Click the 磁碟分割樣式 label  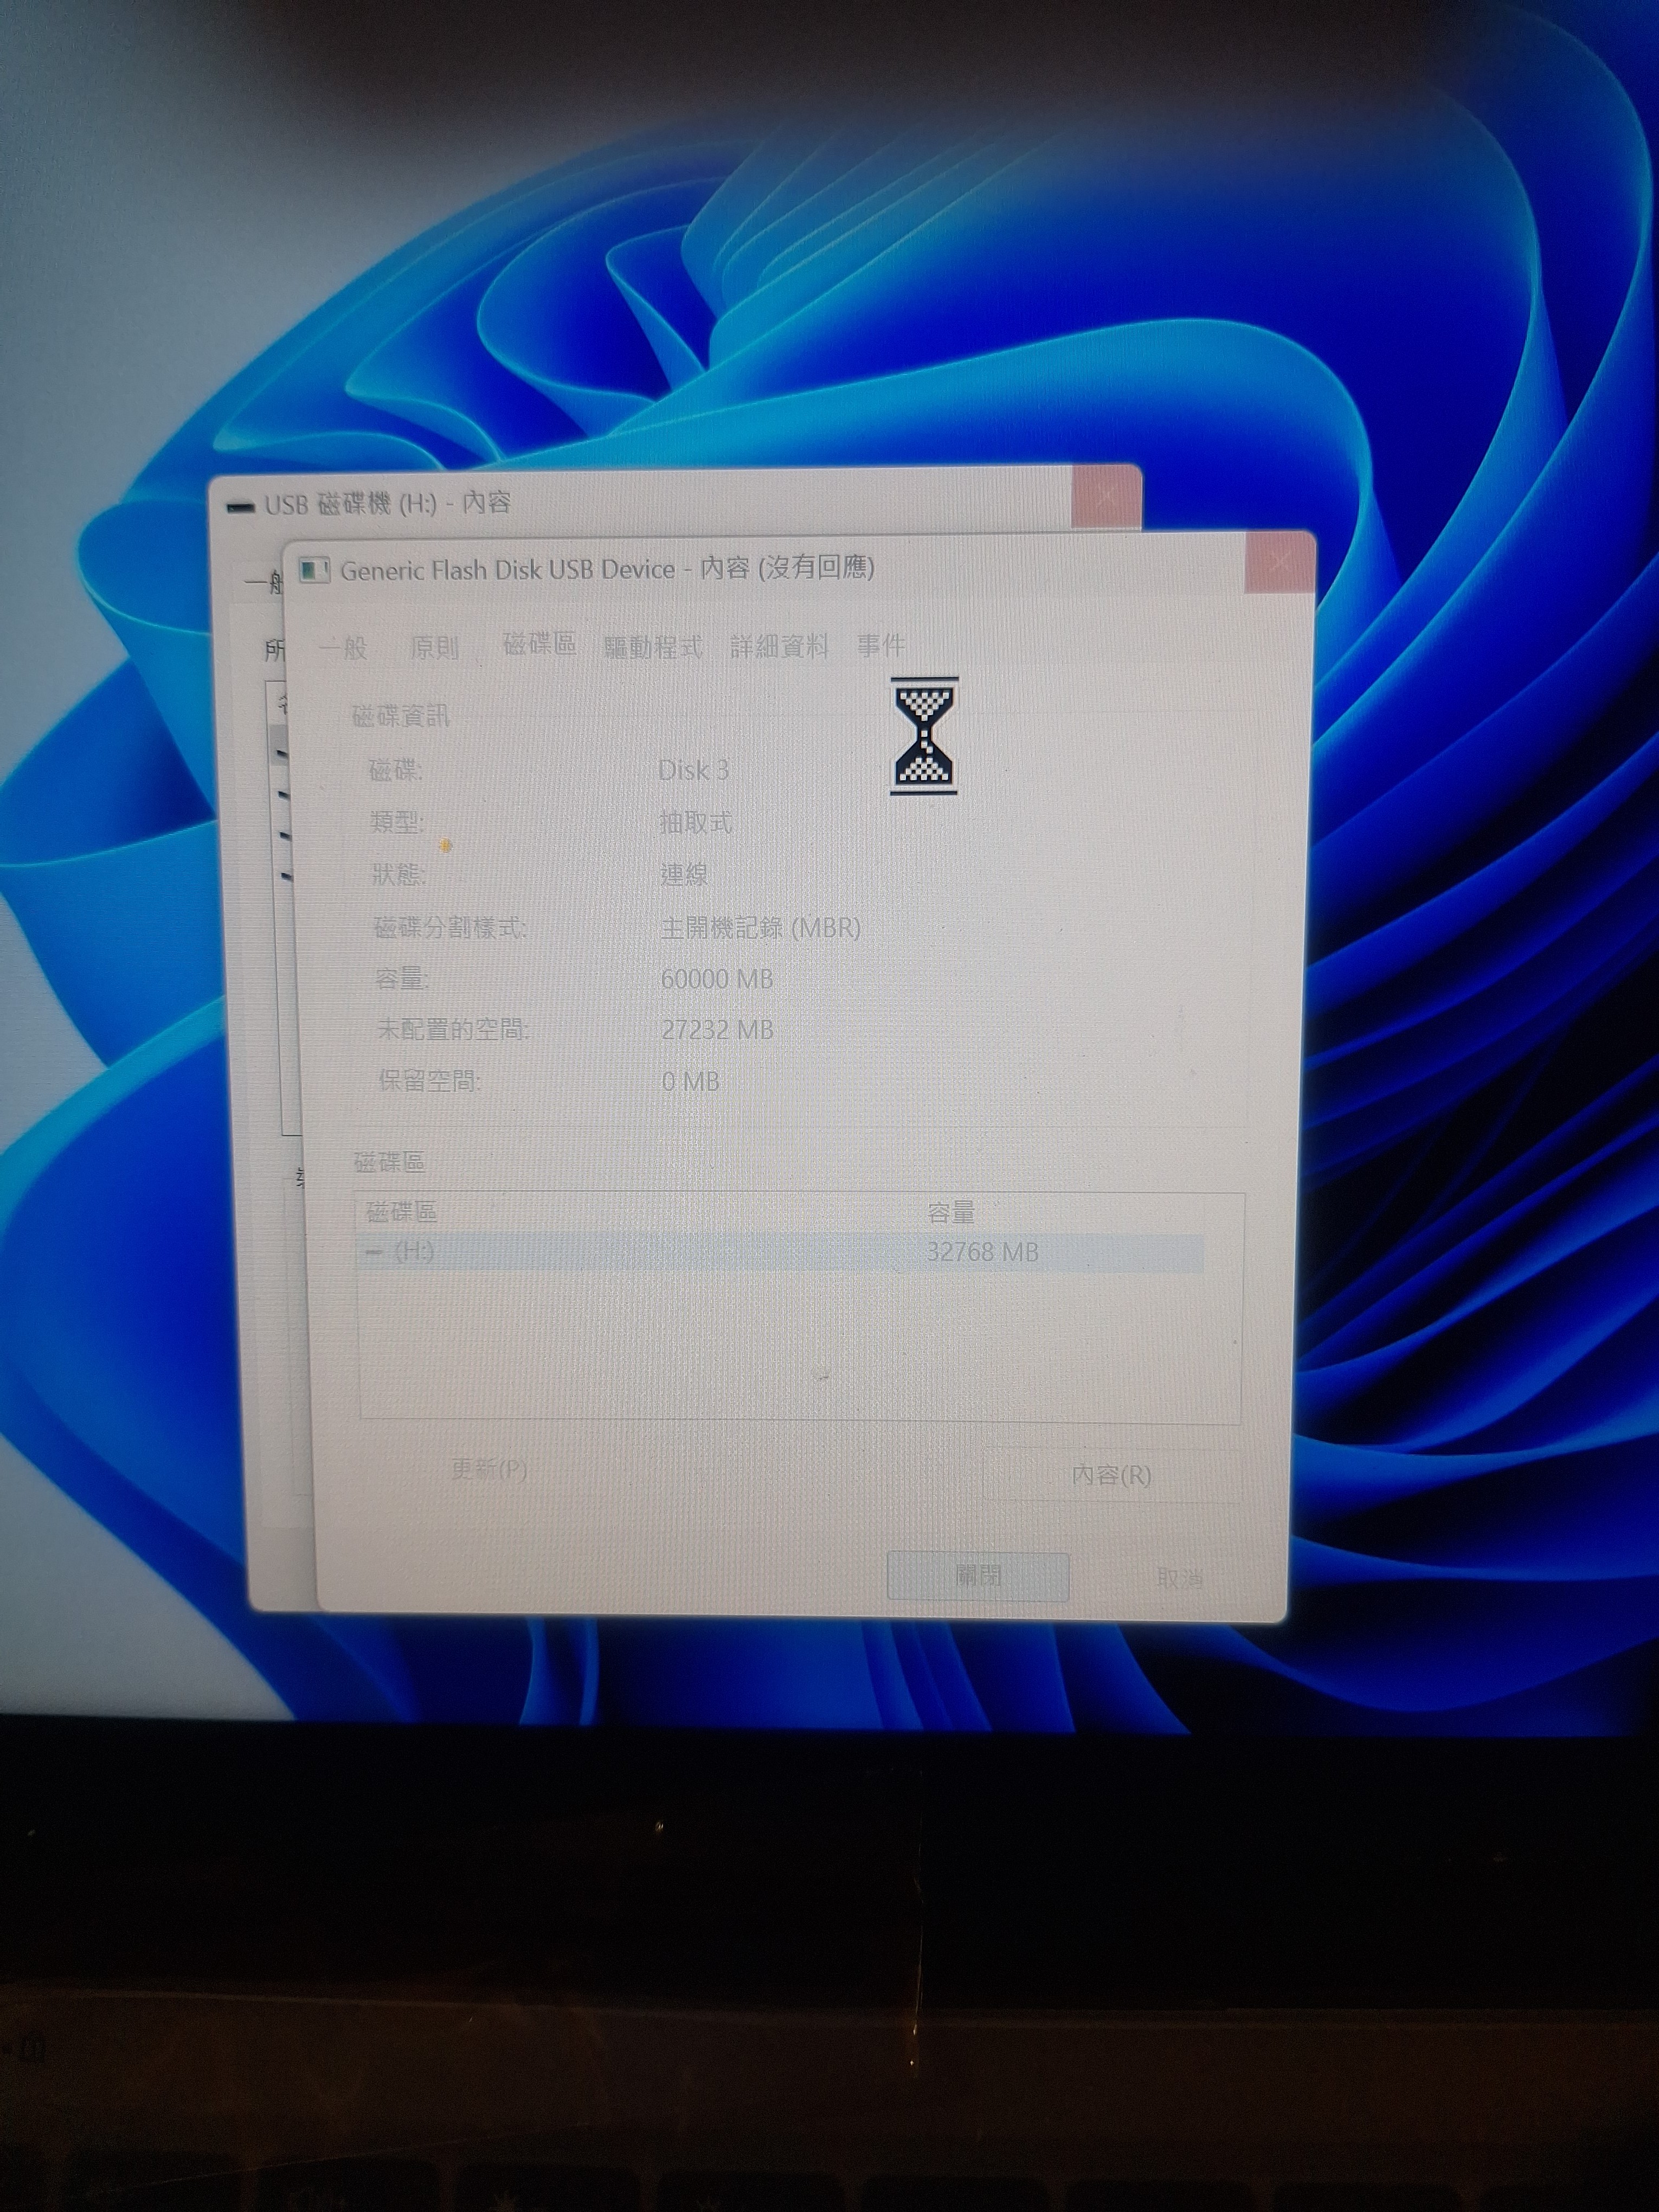(x=449, y=927)
